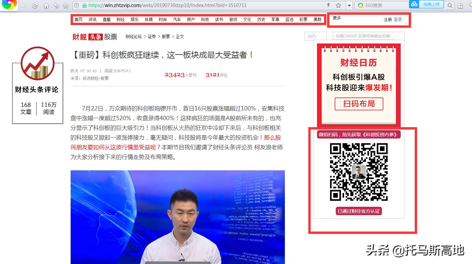Click the 登录 login link
472x264 pixels.
(398, 19)
